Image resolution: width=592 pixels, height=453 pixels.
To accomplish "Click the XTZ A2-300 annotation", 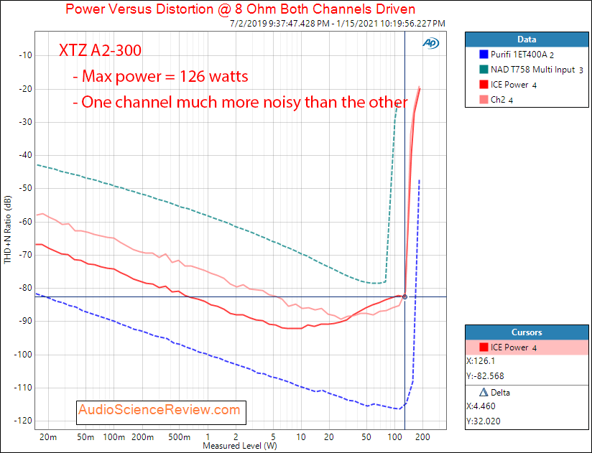I will [100, 50].
